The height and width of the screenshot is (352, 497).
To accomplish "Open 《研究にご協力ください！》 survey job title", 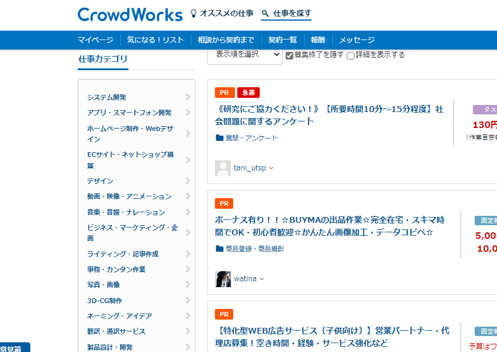I will [329, 115].
